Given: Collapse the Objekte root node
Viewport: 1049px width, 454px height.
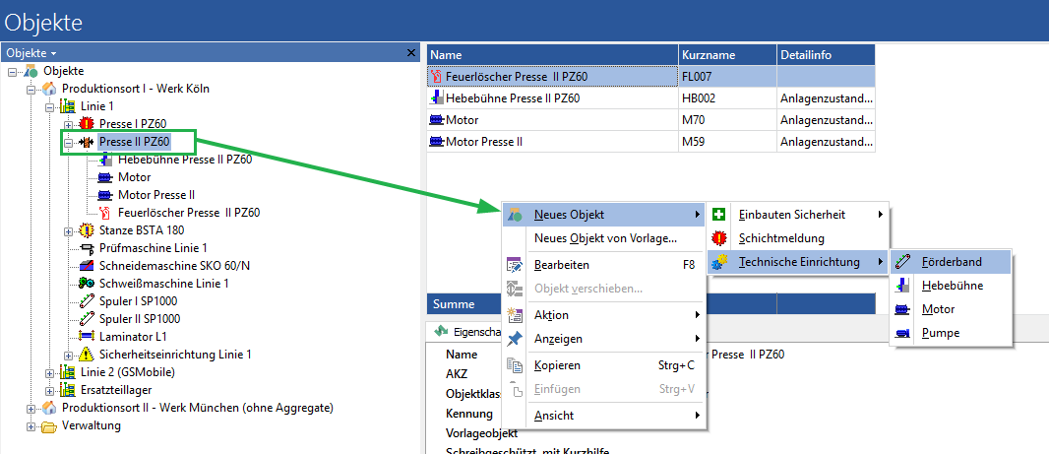Looking at the screenshot, I should coord(12,71).
